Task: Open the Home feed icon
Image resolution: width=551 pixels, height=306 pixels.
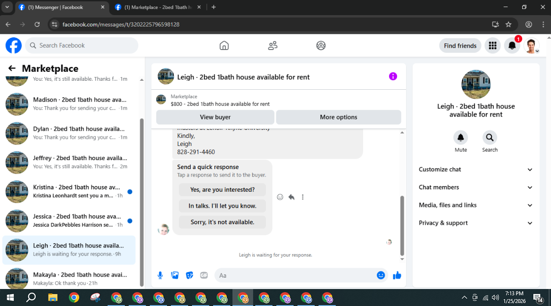Action: pyautogui.click(x=224, y=46)
